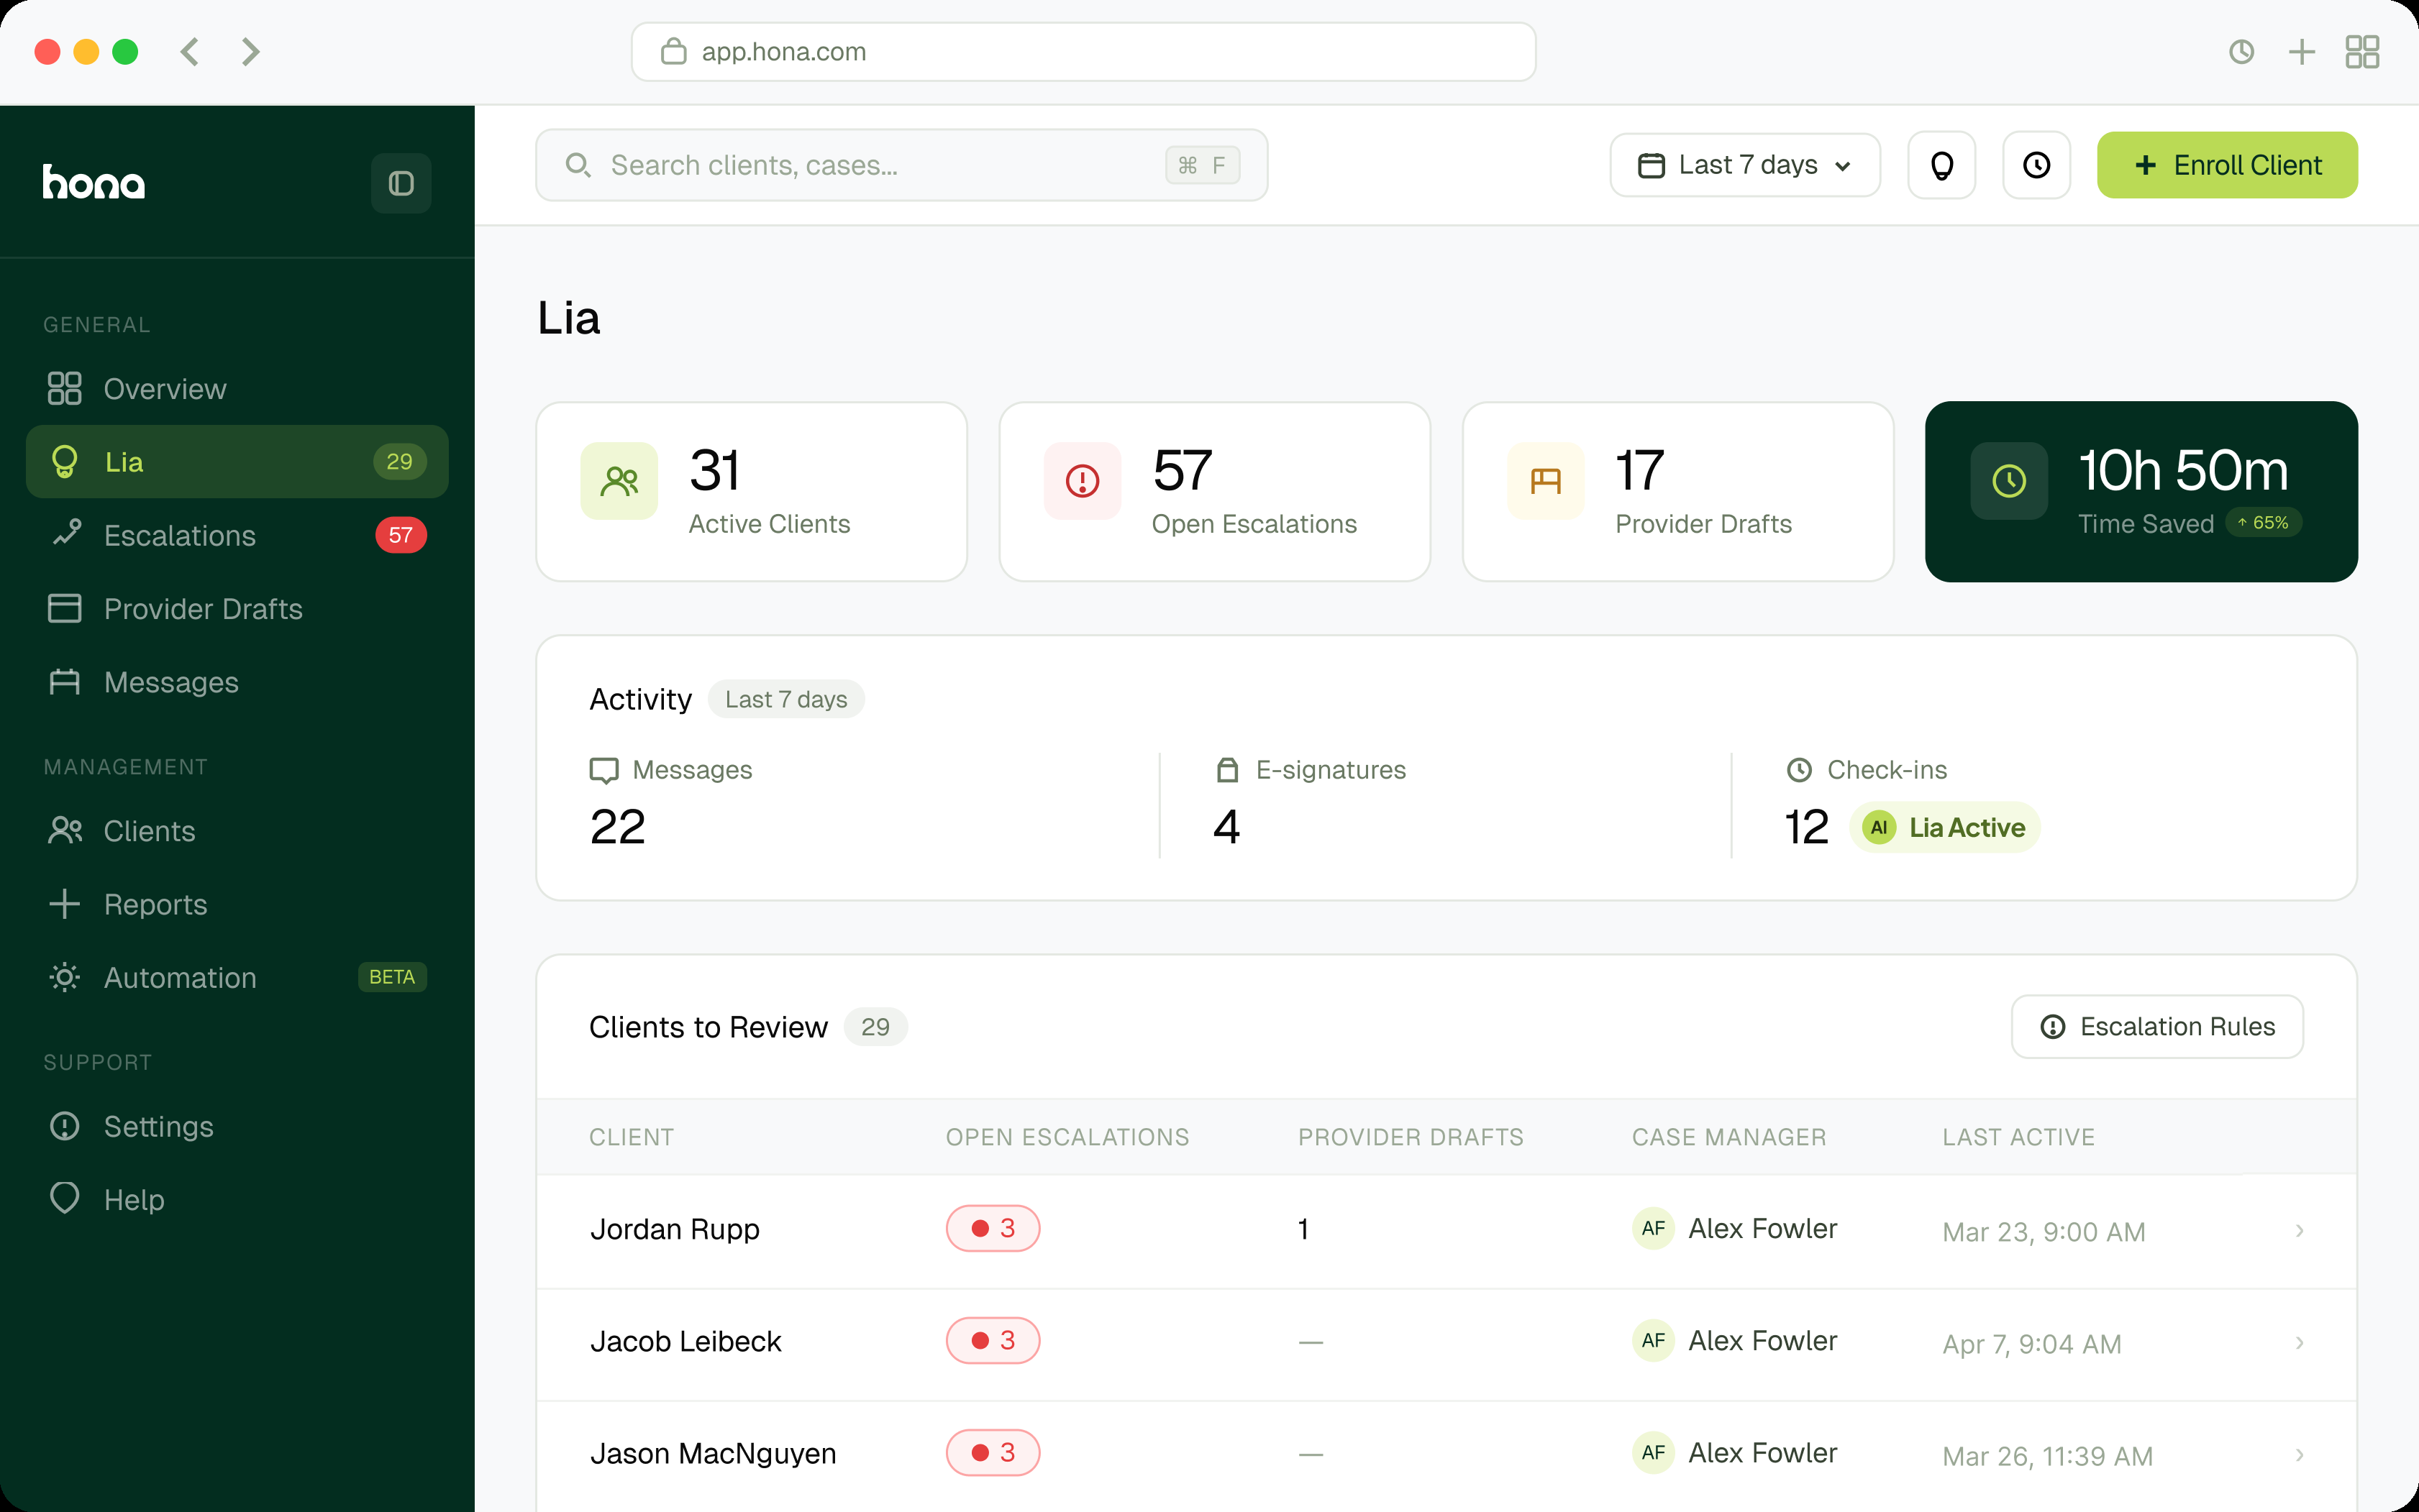The height and width of the screenshot is (1512, 2419).
Task: Click the Messages count 22
Action: point(617,827)
